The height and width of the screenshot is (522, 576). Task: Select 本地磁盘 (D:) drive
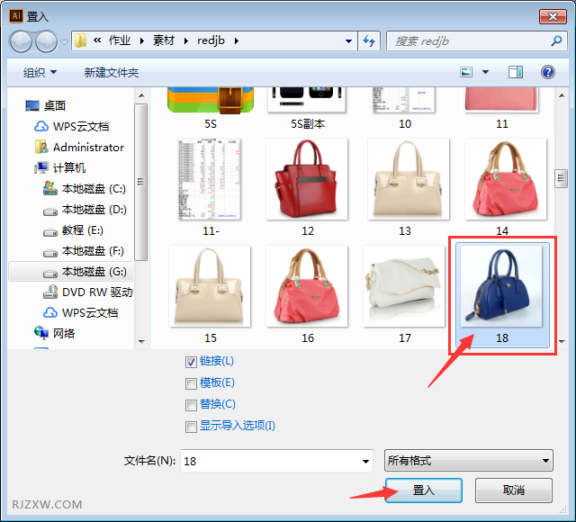[85, 210]
